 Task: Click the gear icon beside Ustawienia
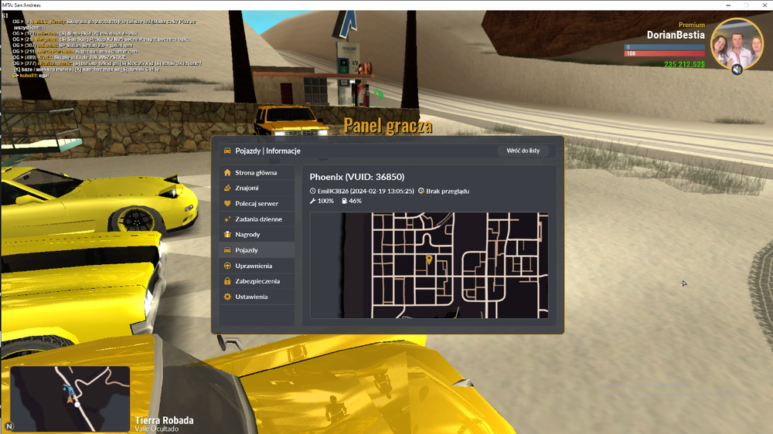click(x=227, y=297)
